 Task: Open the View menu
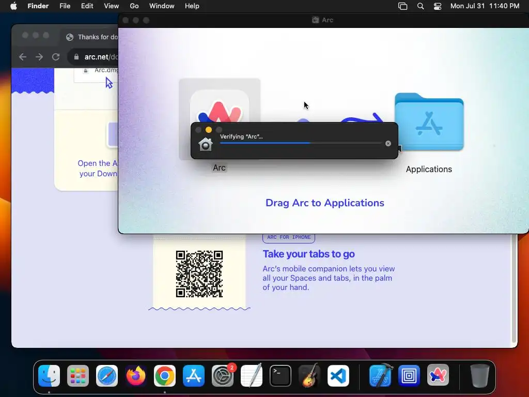(x=112, y=6)
